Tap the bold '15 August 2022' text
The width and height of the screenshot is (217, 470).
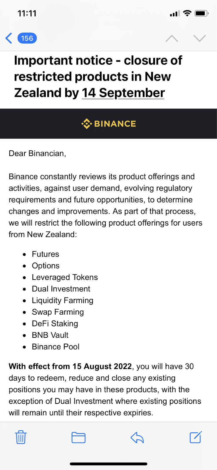pos(102,366)
